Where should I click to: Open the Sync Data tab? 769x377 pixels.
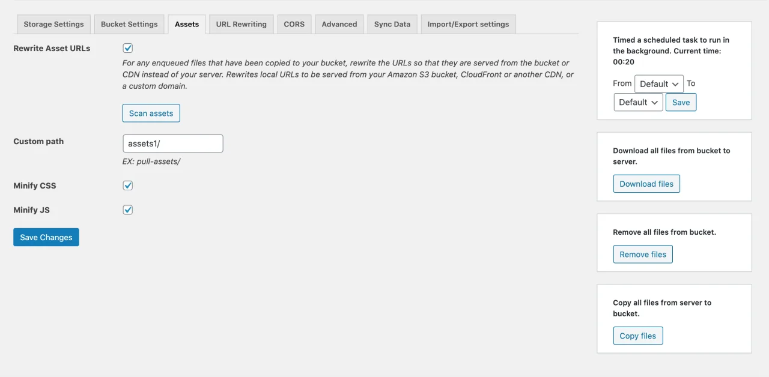[x=392, y=24]
